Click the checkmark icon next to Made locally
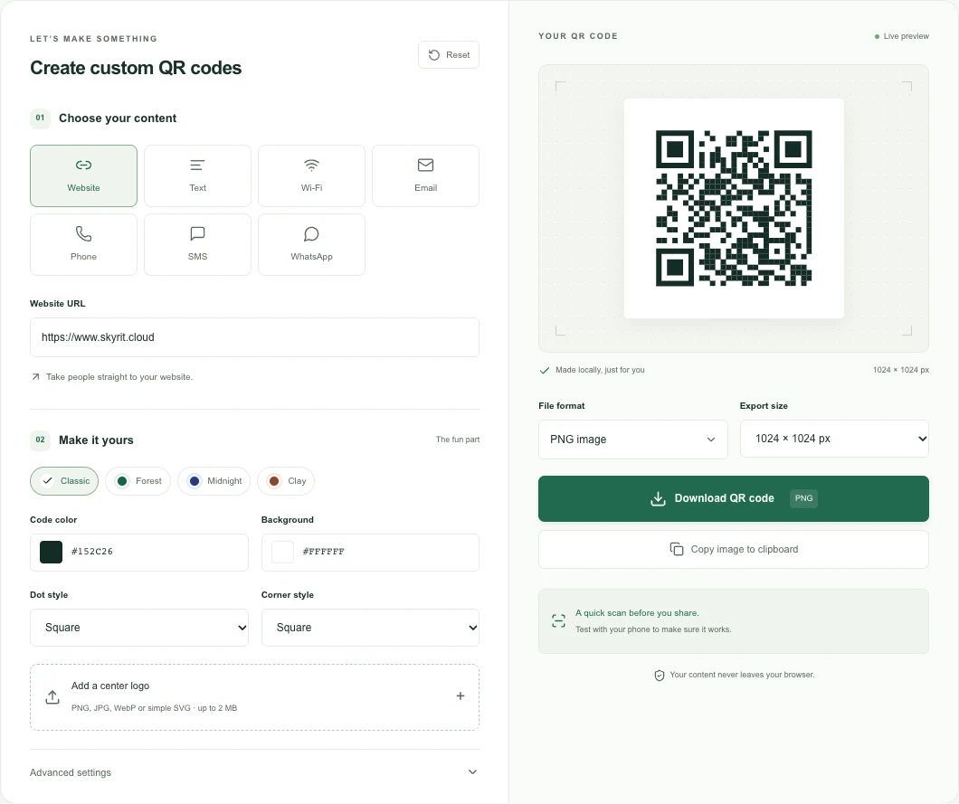Image resolution: width=959 pixels, height=804 pixels. 545,370
